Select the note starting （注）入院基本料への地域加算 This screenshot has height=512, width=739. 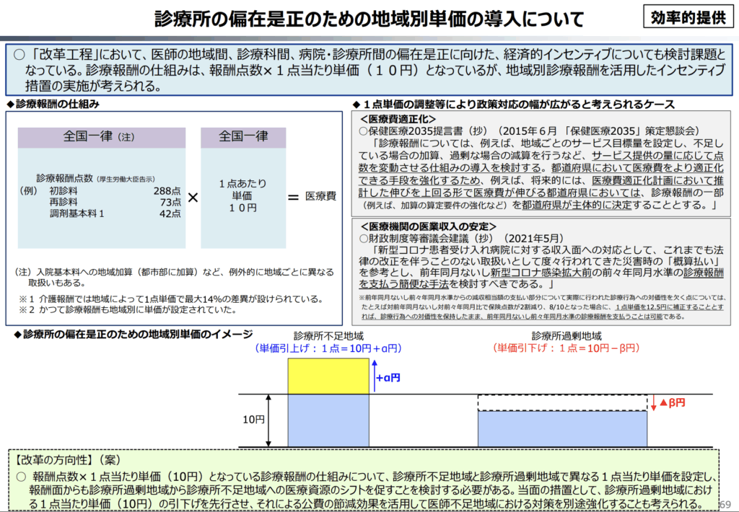175,278
